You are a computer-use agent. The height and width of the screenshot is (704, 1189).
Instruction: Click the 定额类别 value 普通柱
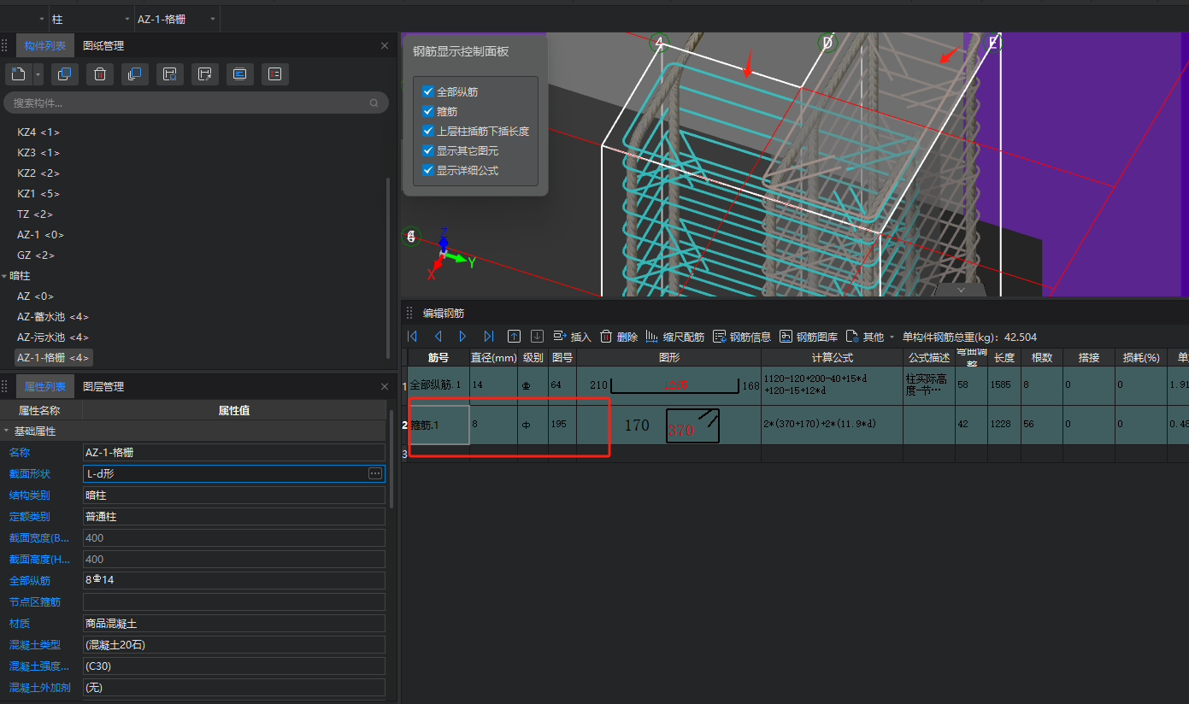234,517
